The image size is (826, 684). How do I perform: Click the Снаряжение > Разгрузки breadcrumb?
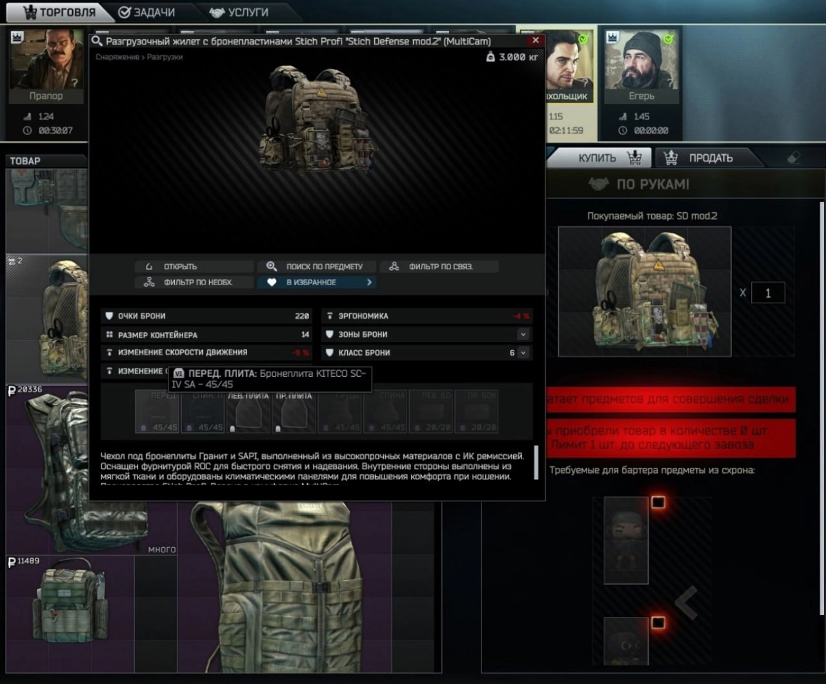(x=139, y=57)
